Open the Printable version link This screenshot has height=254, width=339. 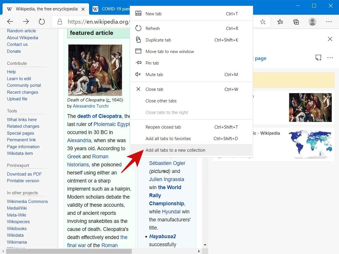23,181
